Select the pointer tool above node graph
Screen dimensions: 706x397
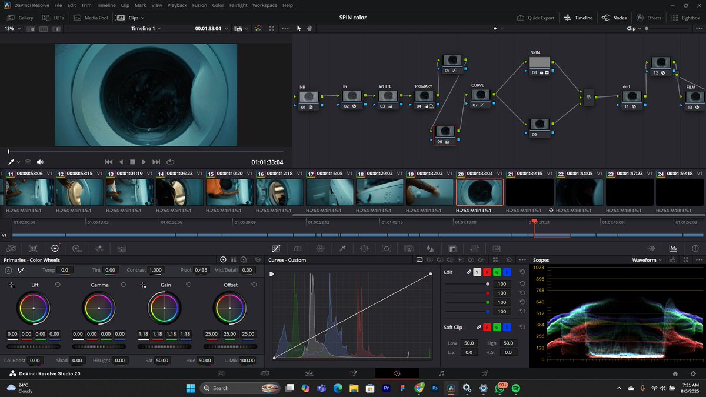click(299, 28)
